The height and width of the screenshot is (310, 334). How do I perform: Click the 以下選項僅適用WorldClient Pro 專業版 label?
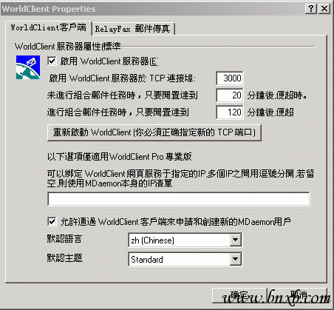[120, 157]
